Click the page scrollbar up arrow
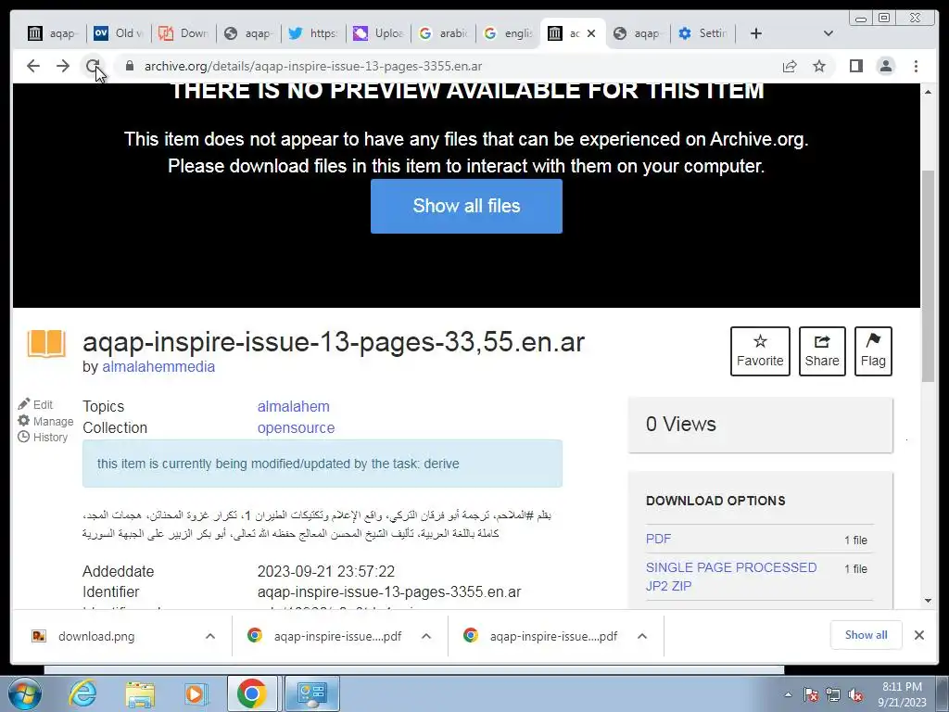Image resolution: width=949 pixels, height=712 pixels. (x=929, y=92)
